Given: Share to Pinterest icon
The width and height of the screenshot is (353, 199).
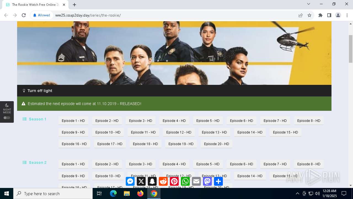Looking at the screenshot, I should click(x=174, y=181).
